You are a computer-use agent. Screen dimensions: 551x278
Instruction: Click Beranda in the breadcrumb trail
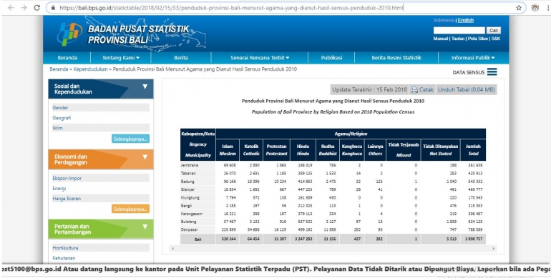coord(59,69)
